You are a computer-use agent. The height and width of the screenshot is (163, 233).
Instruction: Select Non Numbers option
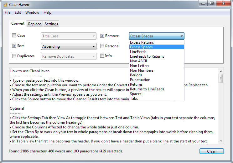(x=157, y=70)
